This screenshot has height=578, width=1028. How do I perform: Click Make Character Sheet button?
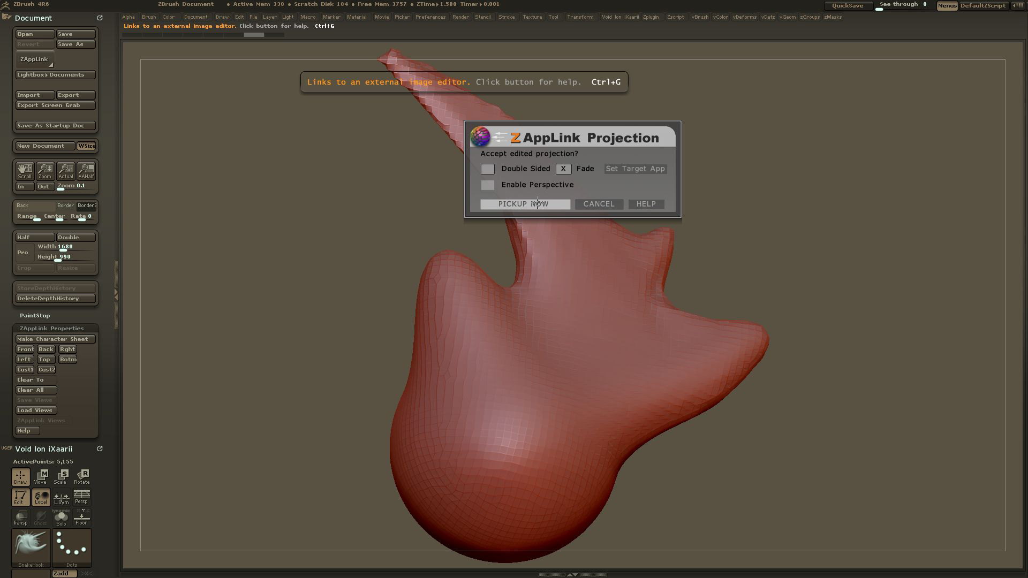click(x=56, y=339)
